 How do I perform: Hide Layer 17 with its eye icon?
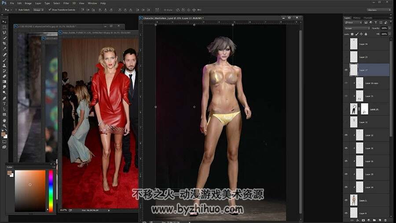coord(346,70)
